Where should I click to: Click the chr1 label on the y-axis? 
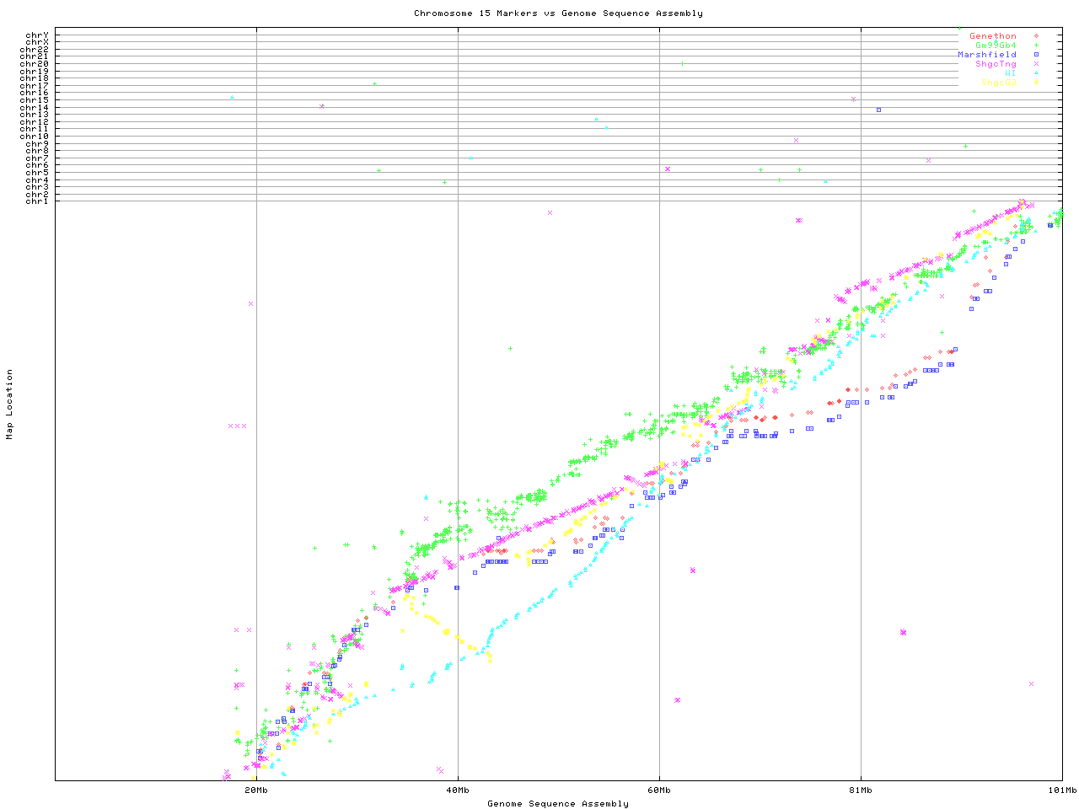click(37, 201)
